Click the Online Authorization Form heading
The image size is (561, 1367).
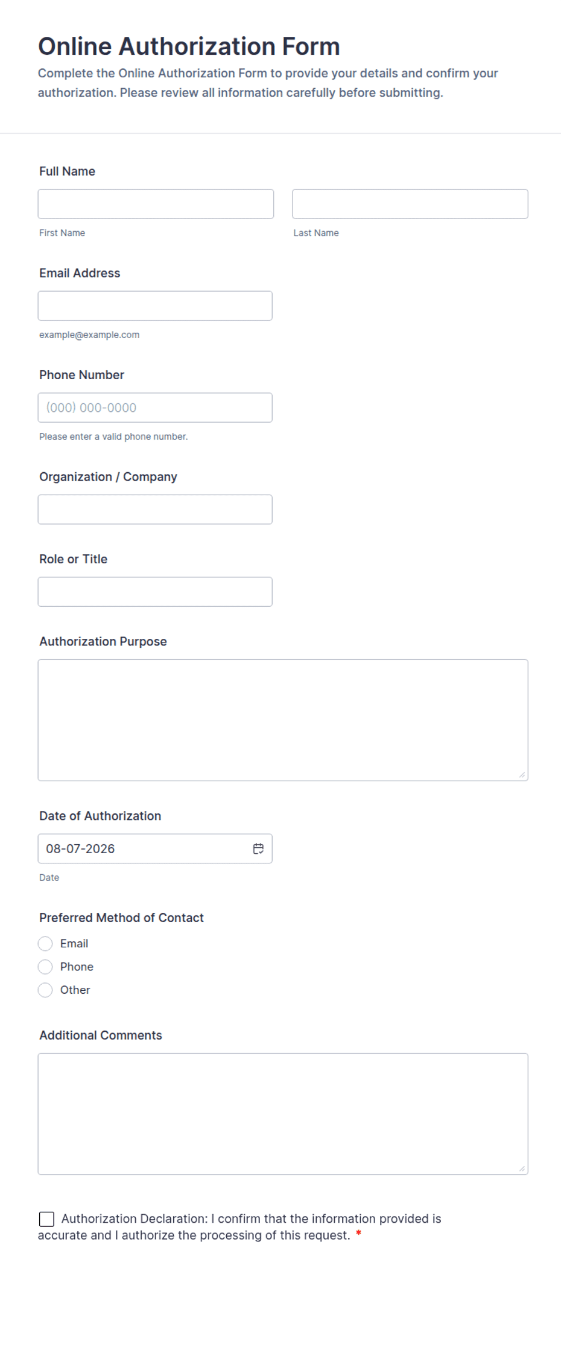189,46
